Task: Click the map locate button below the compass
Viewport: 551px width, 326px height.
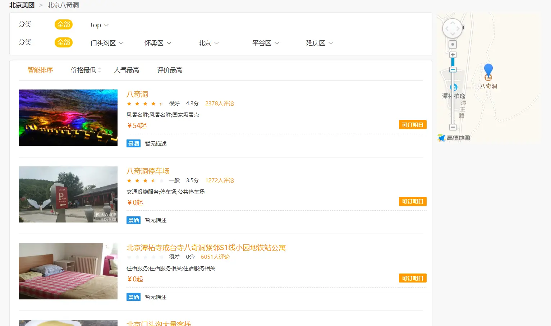Action: [x=453, y=44]
